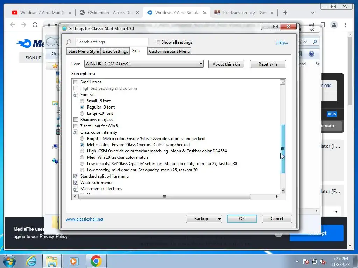Screen dimensions: 358x268
Task: Click the Glass color intensity gear icon
Action: (x=76, y=132)
